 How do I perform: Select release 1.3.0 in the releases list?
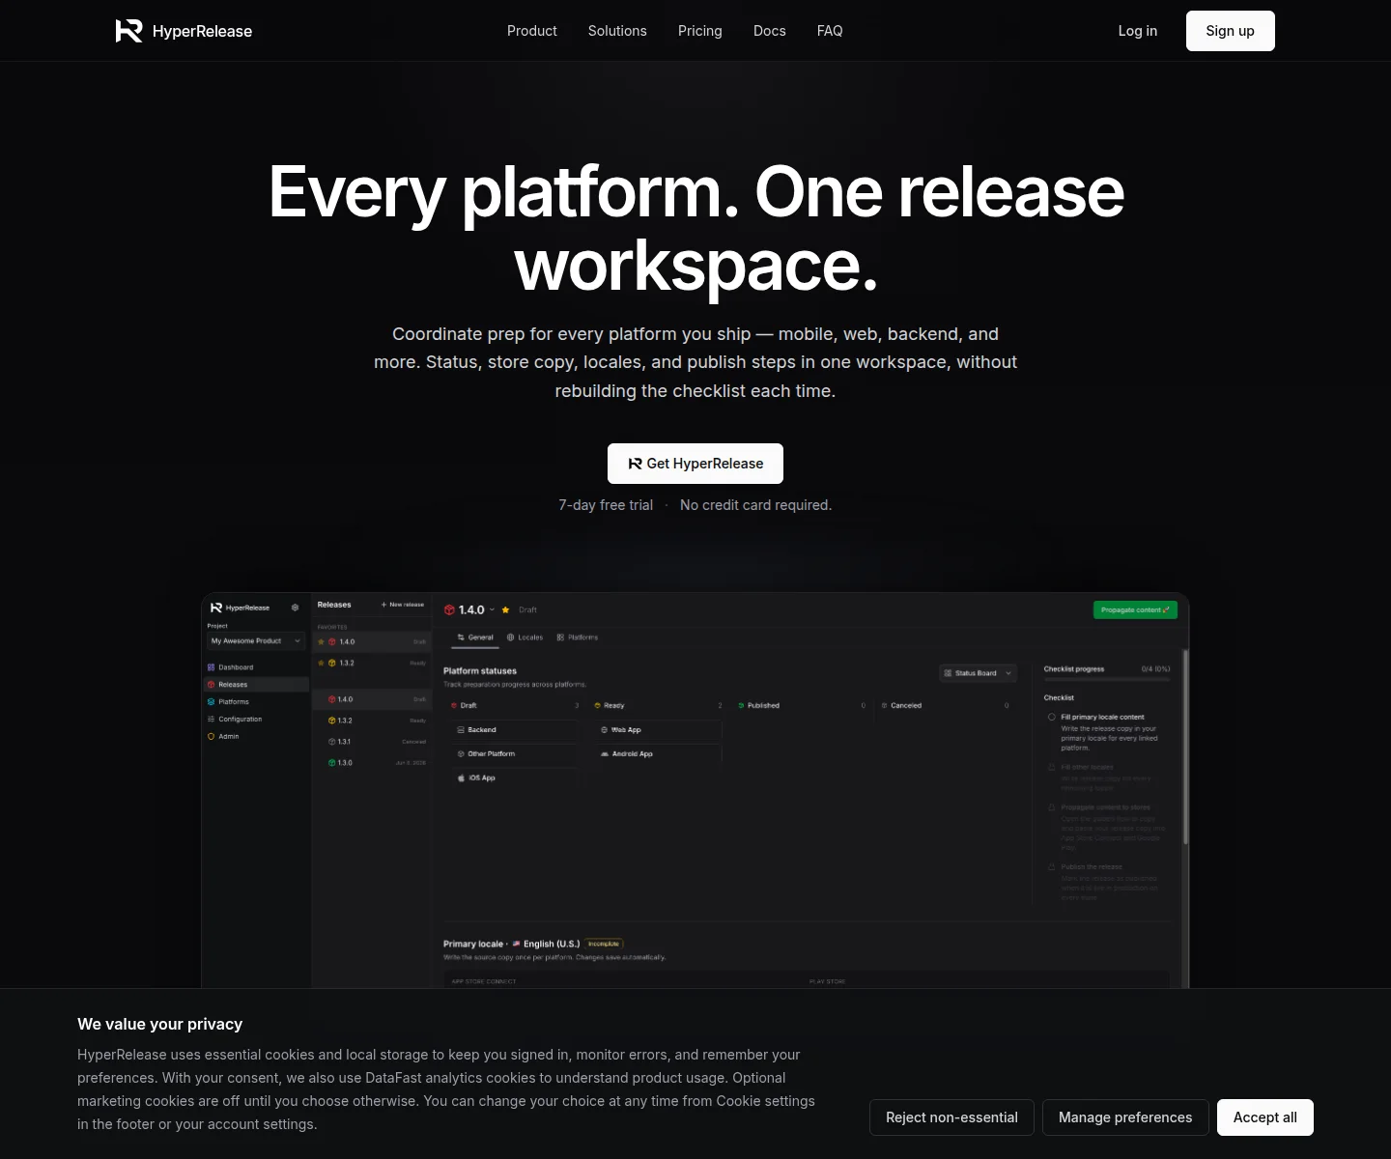coord(372,763)
